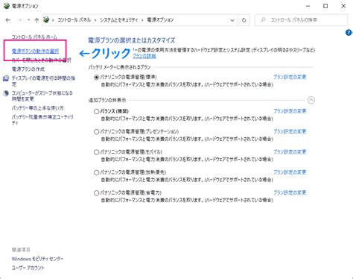Select パナソニックの電源管理(モバイル) plan

coord(96,152)
